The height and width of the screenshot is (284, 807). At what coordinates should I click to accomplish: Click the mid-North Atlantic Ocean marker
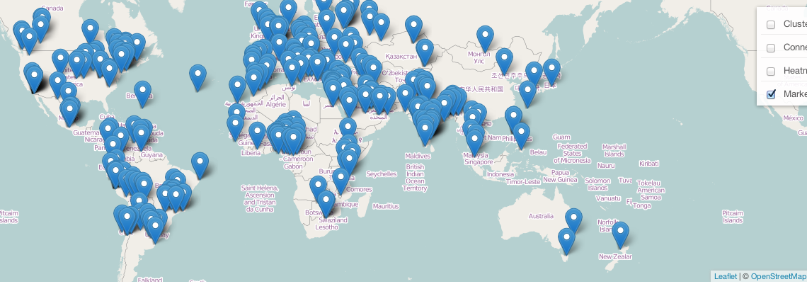click(x=198, y=76)
